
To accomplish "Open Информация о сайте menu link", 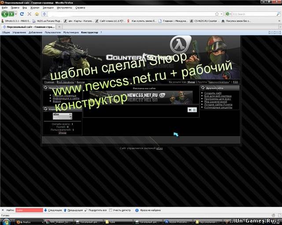I will click(x=66, y=98).
